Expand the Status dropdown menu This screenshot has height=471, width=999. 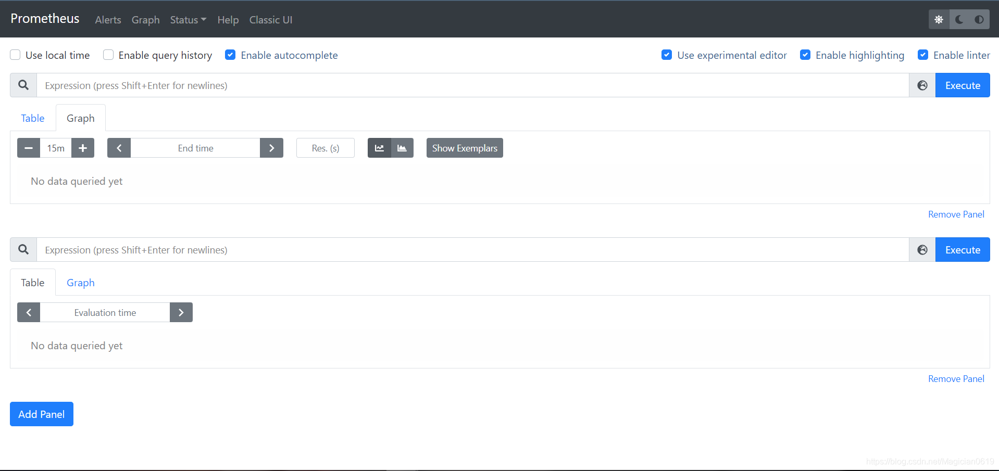pos(188,20)
